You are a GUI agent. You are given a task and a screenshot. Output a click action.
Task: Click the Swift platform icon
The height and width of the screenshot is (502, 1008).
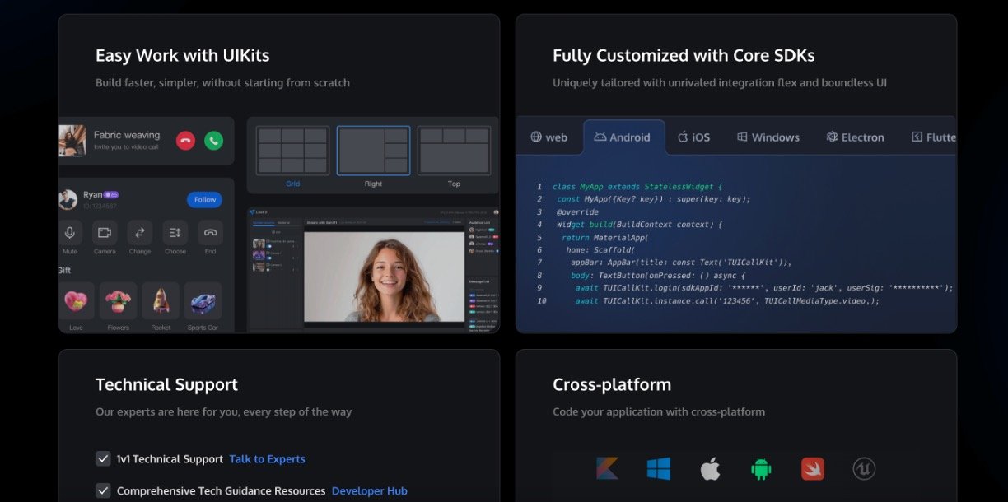pyautogui.click(x=812, y=469)
